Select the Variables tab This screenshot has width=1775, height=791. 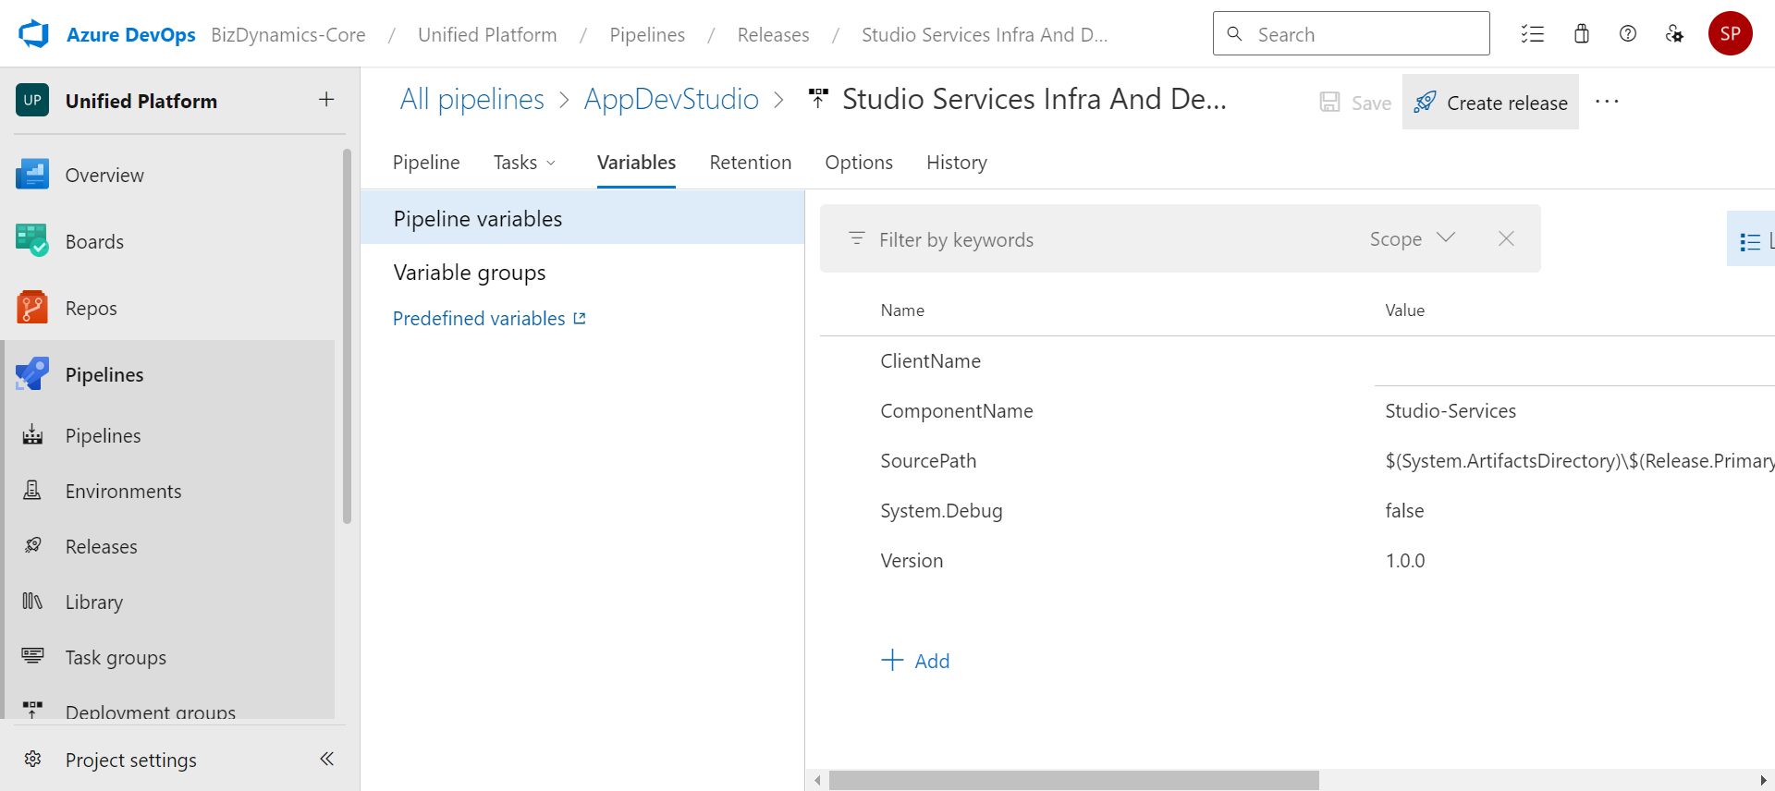point(636,163)
